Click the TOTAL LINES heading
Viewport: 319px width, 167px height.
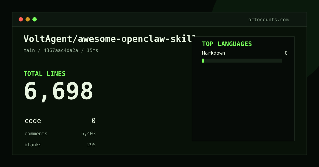pyautogui.click(x=44, y=74)
